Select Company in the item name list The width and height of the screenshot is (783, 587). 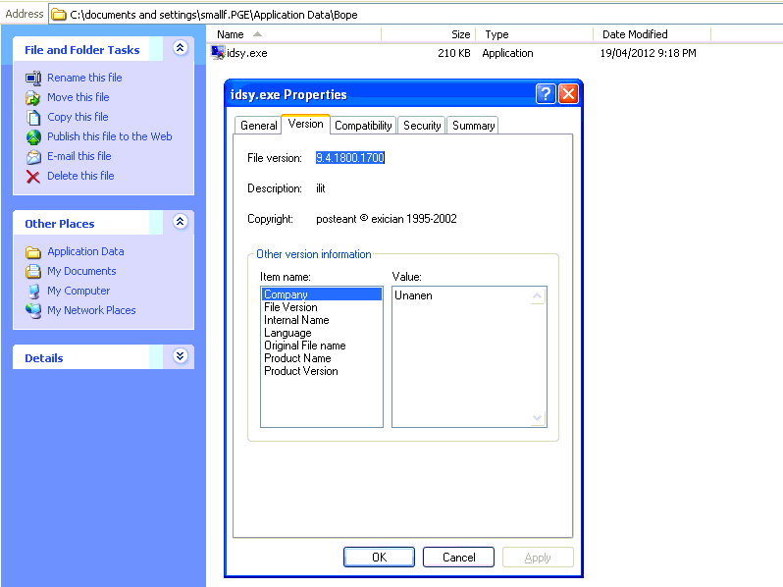point(322,294)
